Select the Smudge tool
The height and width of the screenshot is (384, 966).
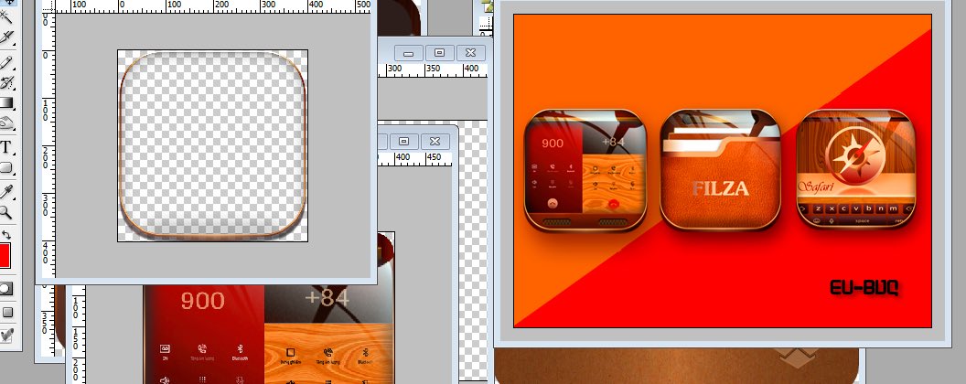tap(7, 123)
